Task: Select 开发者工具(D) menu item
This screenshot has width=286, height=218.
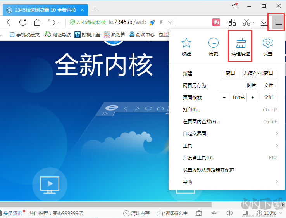Action: [x=227, y=158]
